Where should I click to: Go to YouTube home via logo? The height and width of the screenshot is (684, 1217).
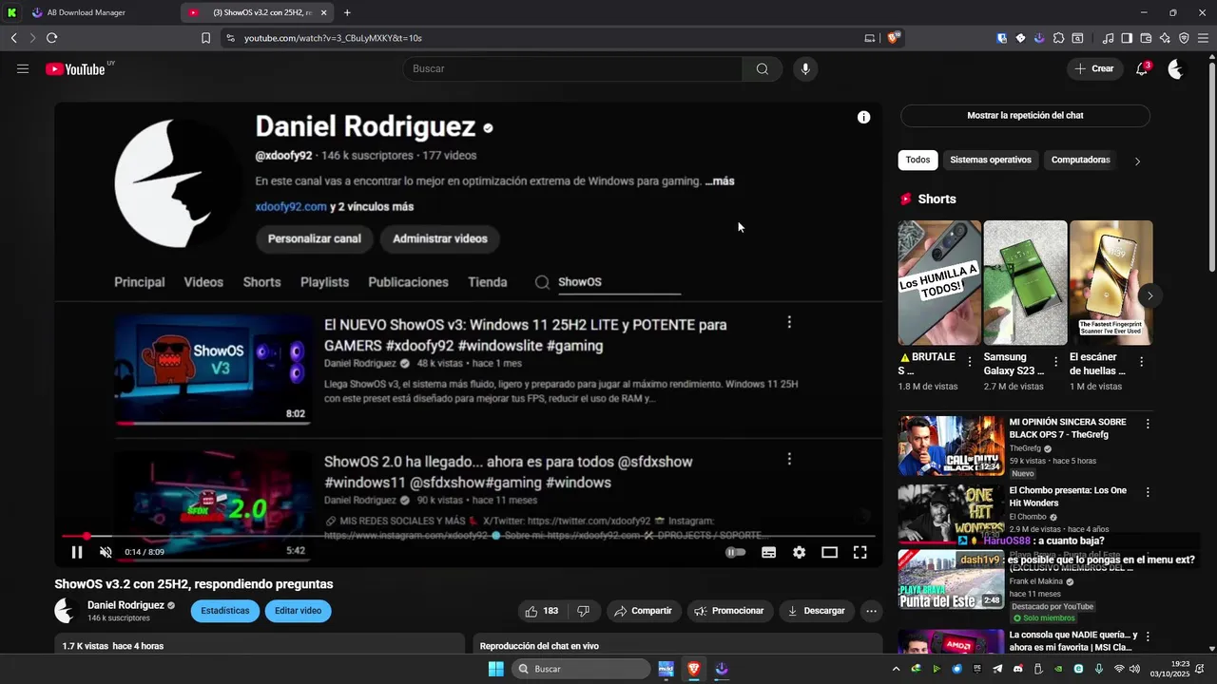pyautogui.click(x=75, y=68)
